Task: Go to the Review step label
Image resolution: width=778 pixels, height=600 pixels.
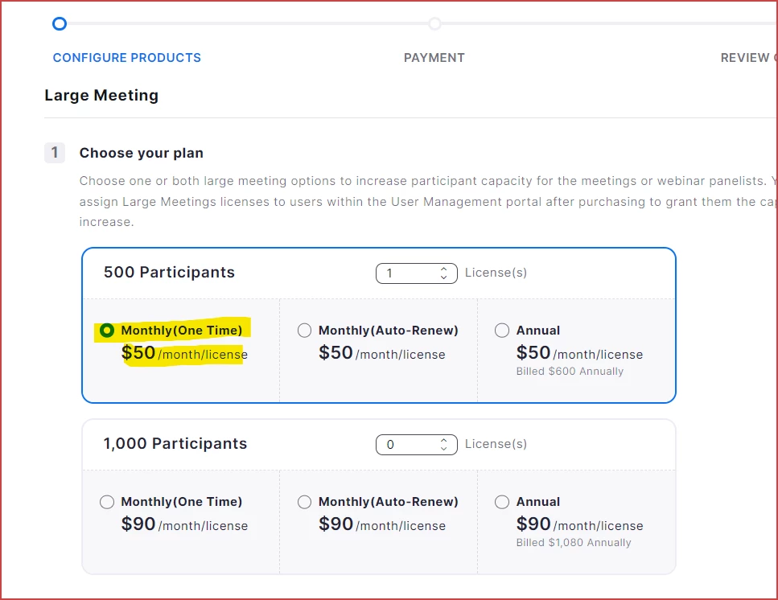Action: pos(748,58)
